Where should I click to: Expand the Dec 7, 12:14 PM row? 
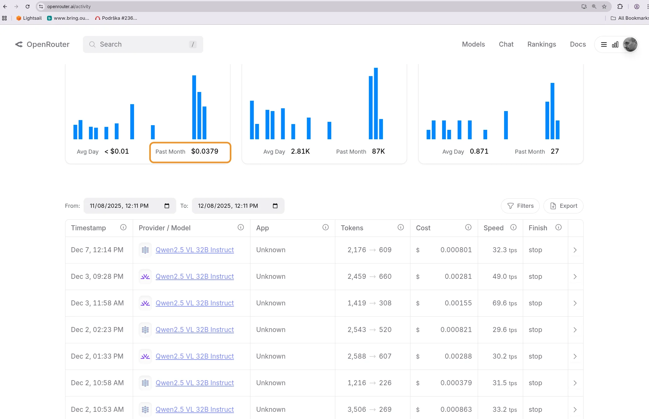click(x=575, y=250)
